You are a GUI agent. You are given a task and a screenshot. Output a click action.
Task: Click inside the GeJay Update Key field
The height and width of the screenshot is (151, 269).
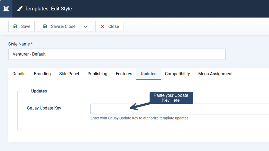(x=180, y=109)
